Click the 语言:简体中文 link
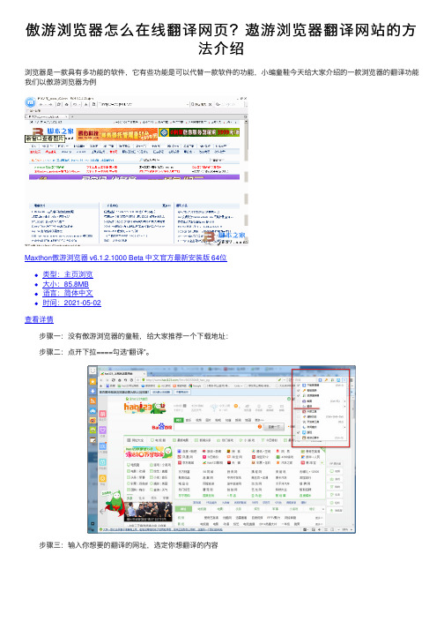 [68, 293]
